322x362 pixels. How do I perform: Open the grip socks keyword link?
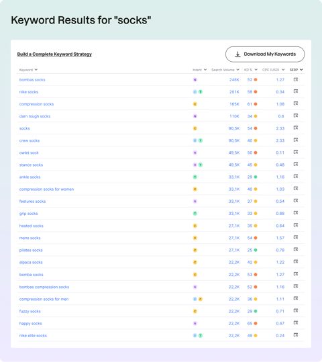[x=28, y=214]
